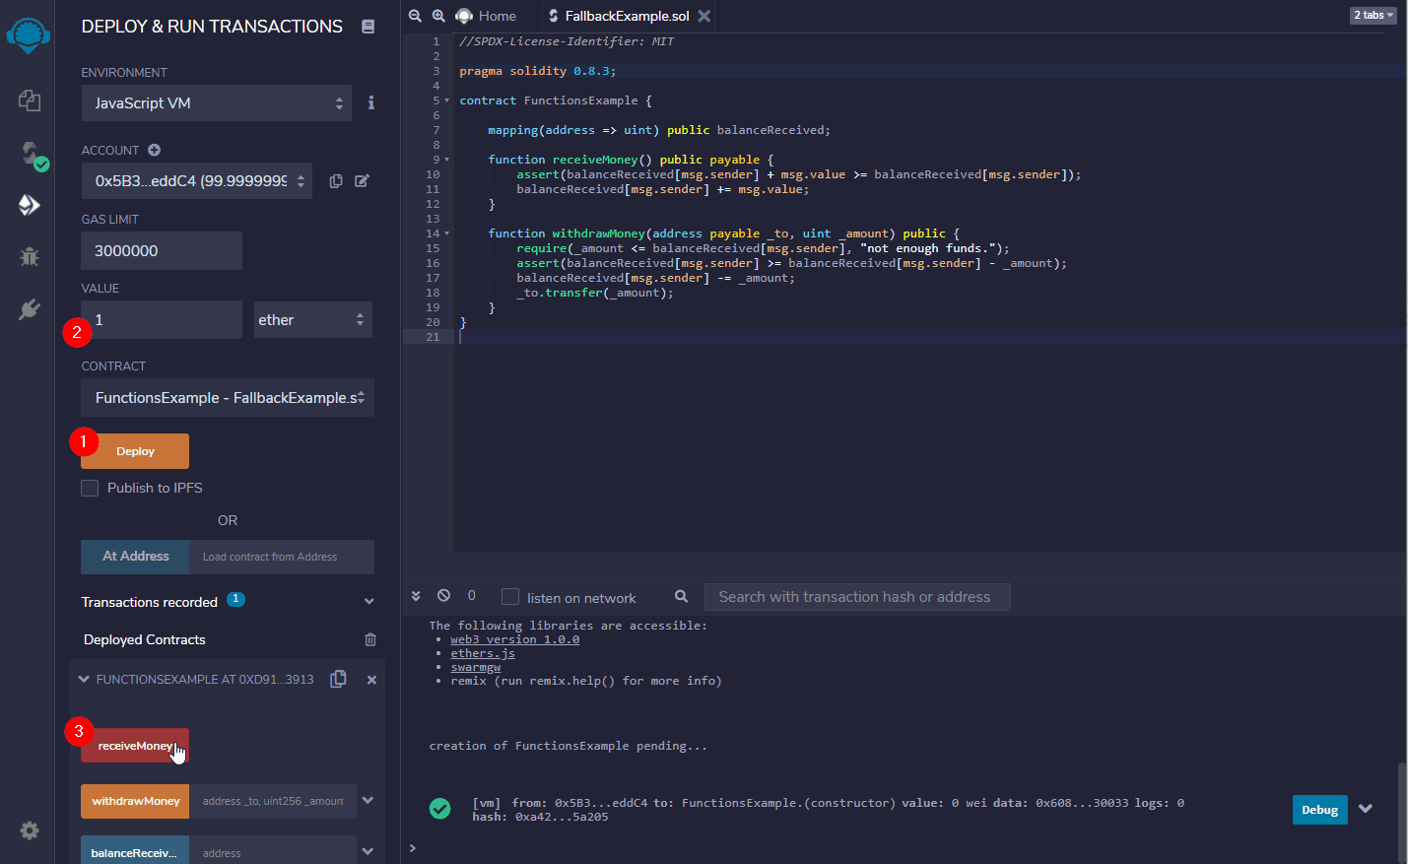Screen dimensions: 1408x864
Task: Click the orange Deploy button
Action: (x=135, y=451)
